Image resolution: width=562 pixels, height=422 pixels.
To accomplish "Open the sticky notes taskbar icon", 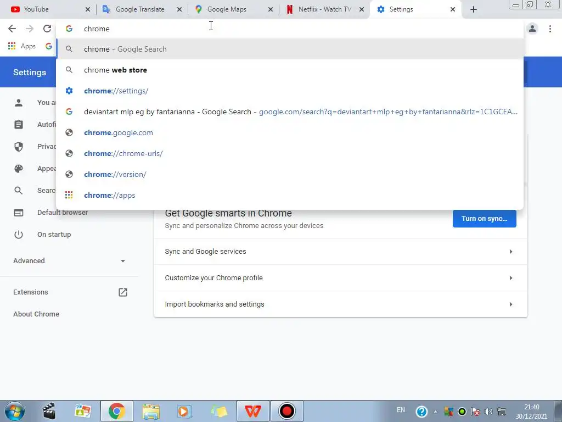I will [218, 411].
